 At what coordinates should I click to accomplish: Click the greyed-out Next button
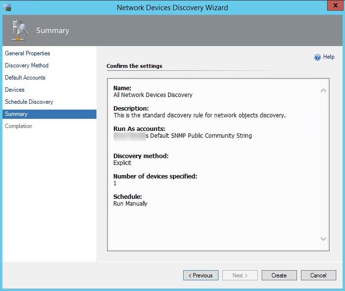(x=240, y=275)
